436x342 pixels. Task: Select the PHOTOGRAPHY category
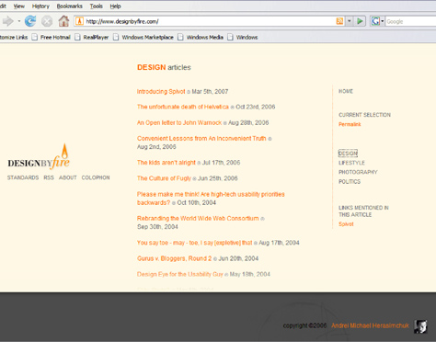[358, 172]
